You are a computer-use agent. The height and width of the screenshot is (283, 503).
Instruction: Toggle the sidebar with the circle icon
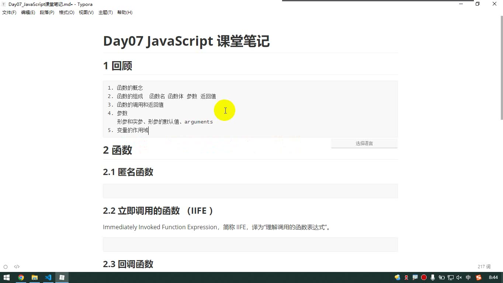(x=6, y=267)
